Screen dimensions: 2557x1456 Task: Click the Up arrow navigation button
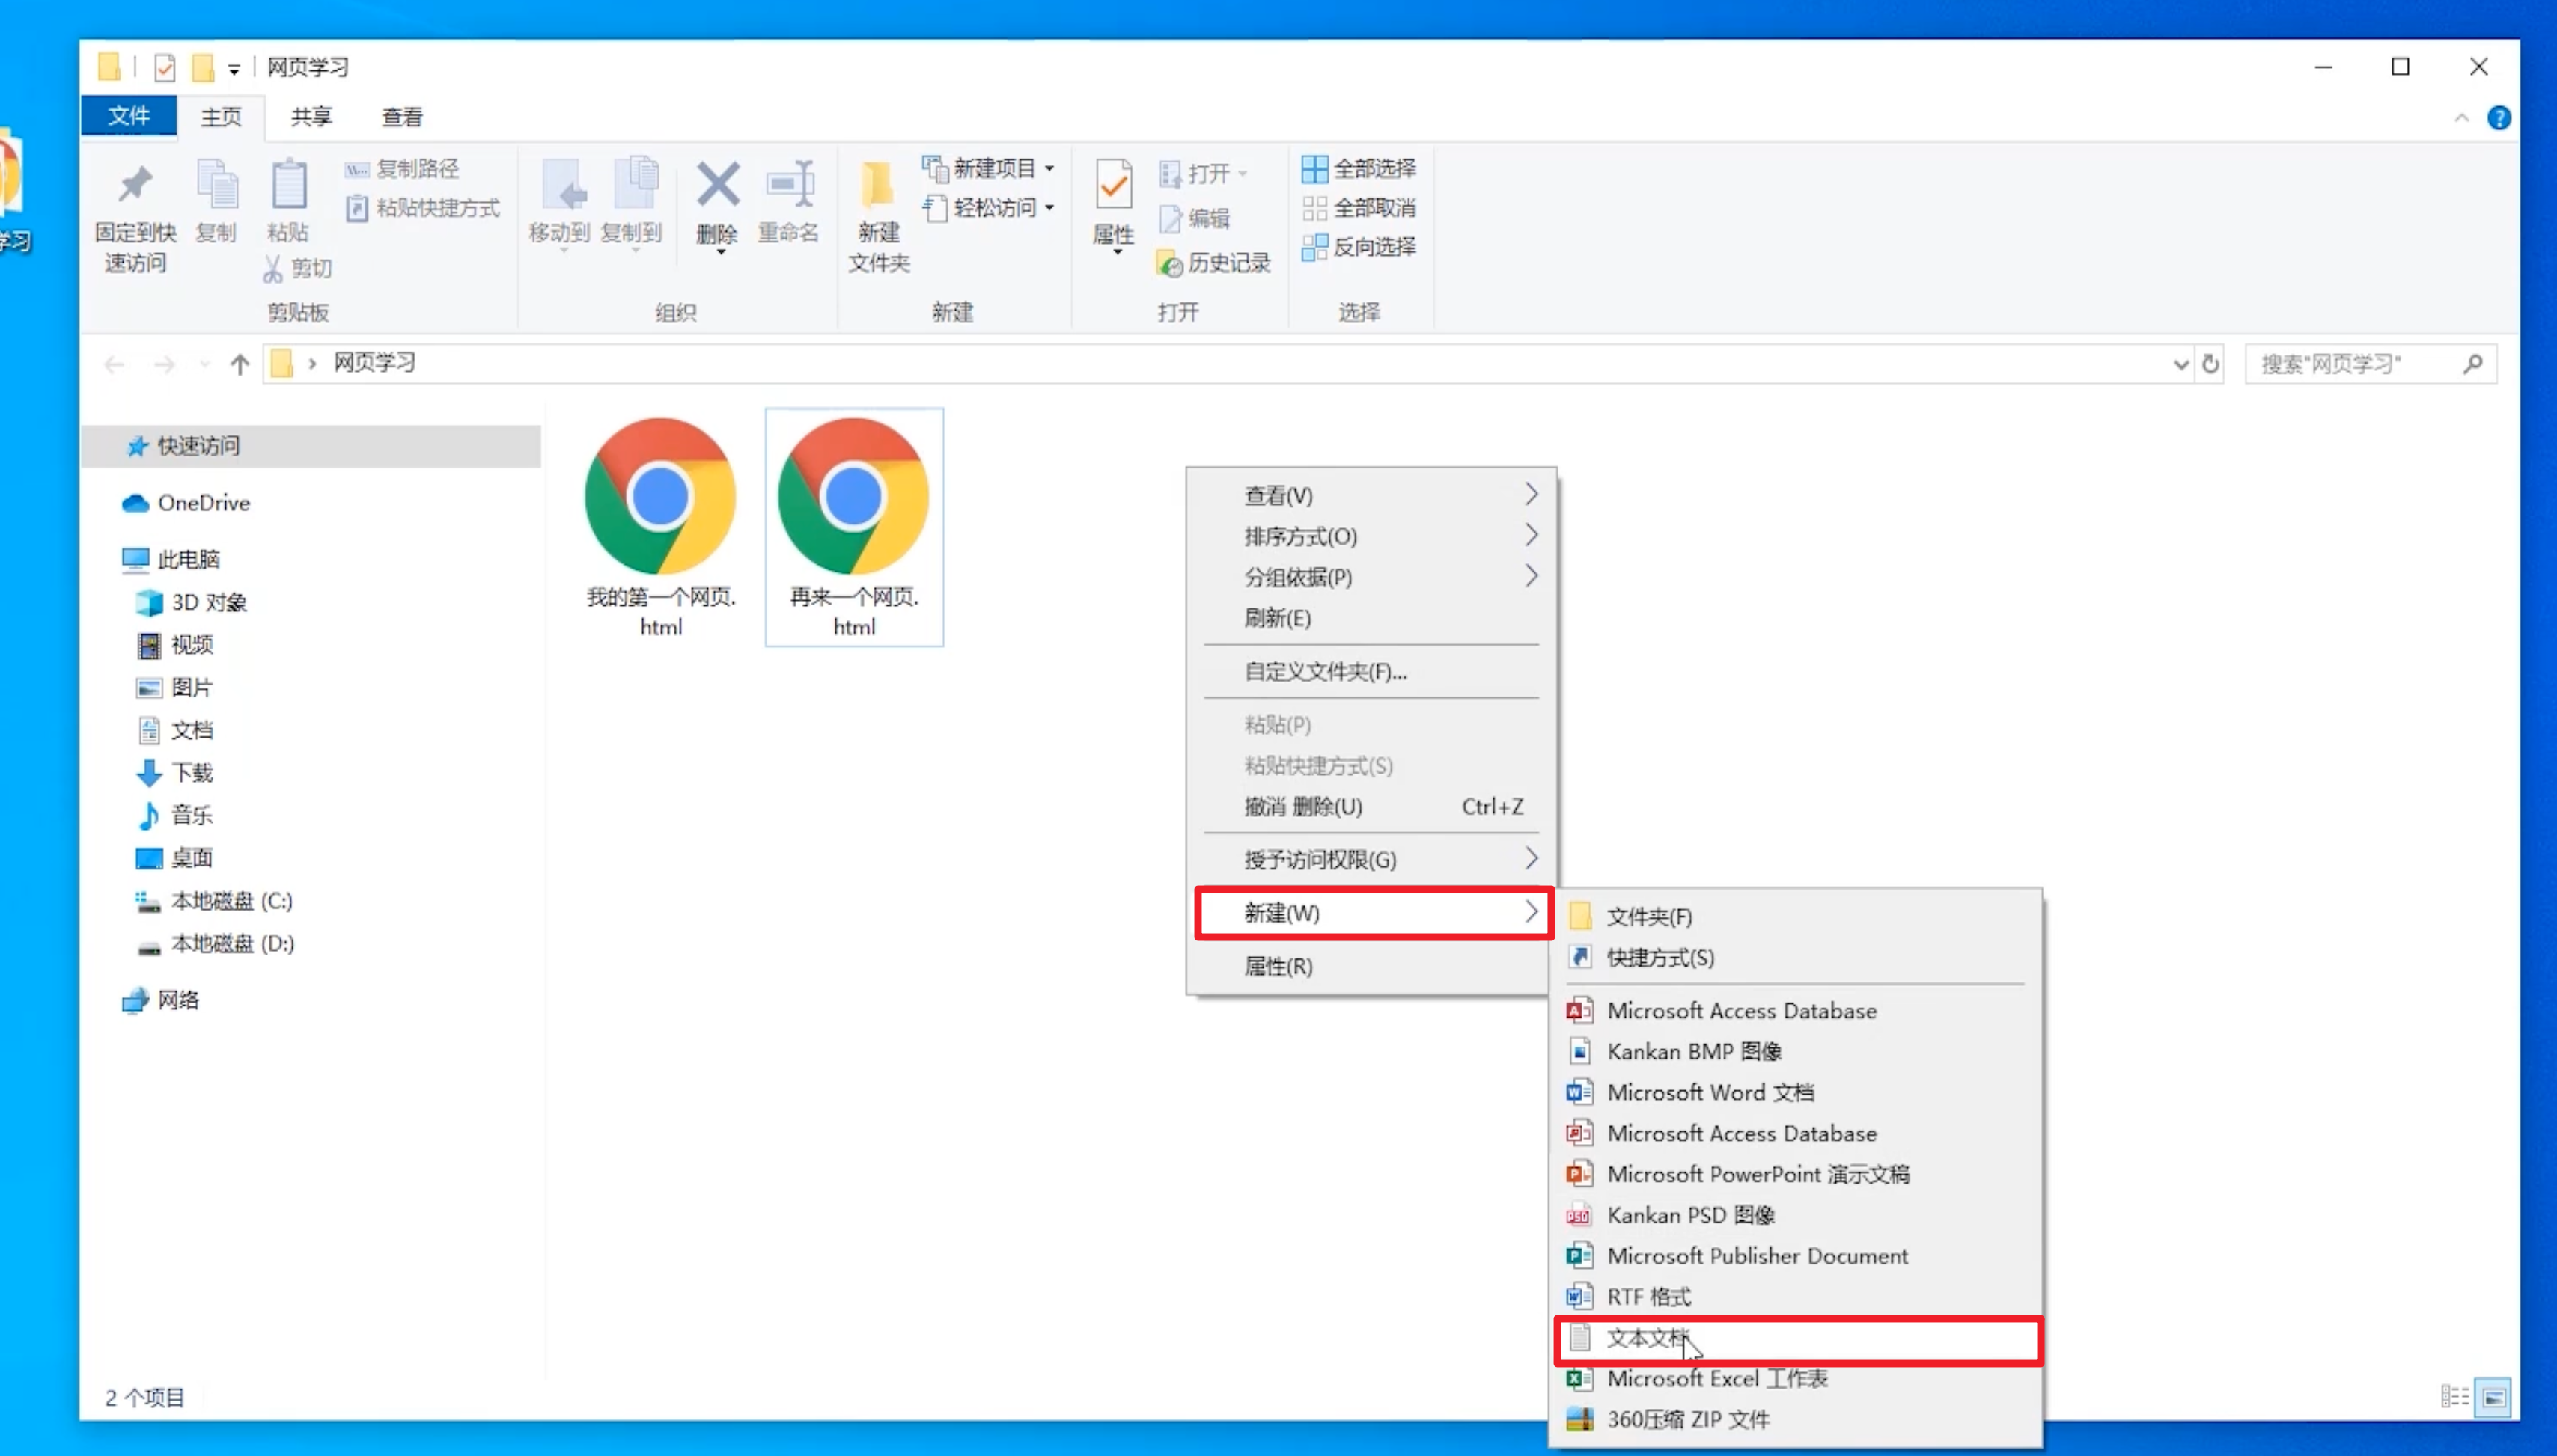[239, 364]
